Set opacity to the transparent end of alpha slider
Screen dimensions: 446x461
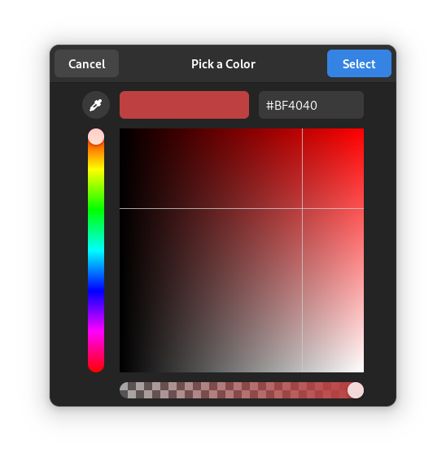pyautogui.click(x=124, y=390)
